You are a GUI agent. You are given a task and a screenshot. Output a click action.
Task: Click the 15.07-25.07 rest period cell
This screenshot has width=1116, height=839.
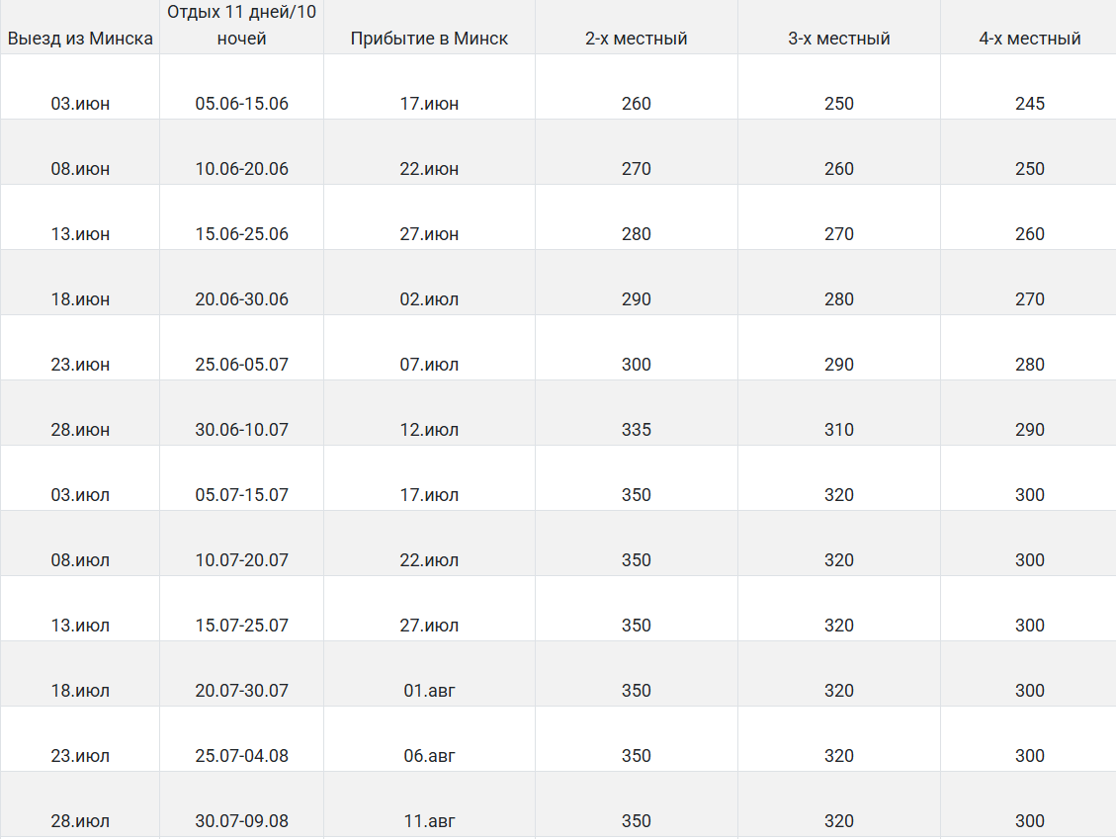[x=242, y=626]
